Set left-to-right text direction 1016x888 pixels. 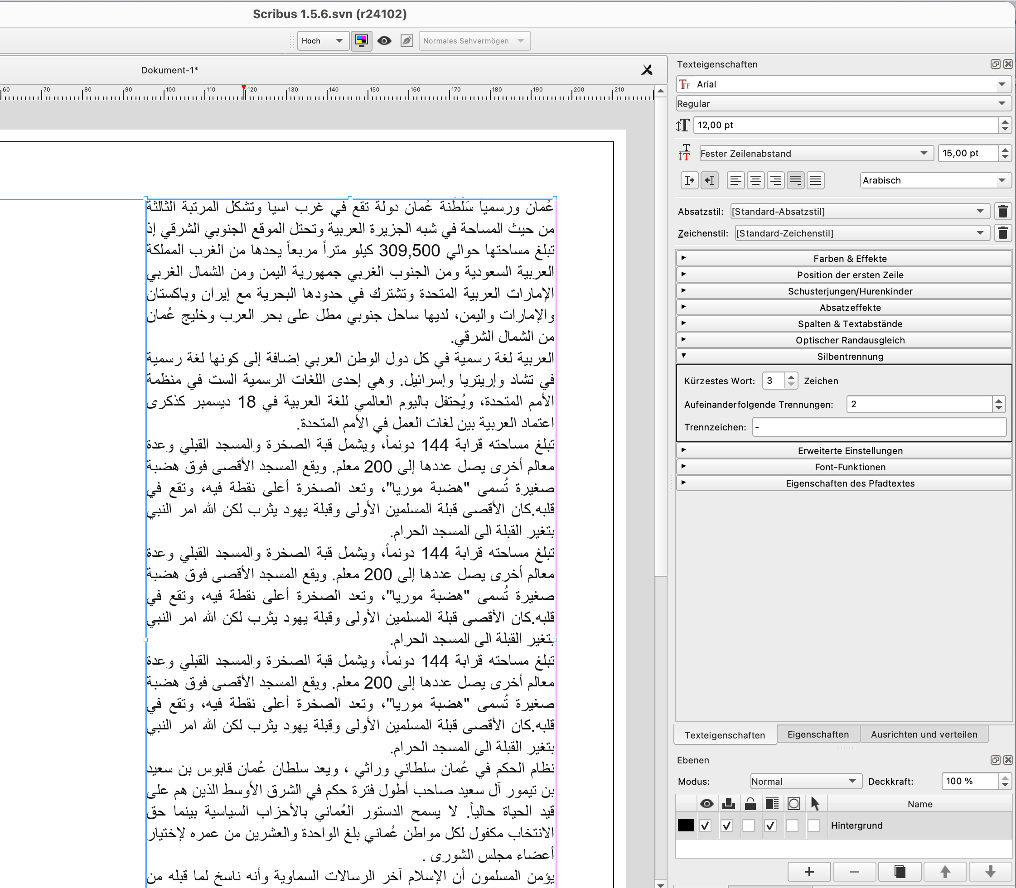click(689, 180)
